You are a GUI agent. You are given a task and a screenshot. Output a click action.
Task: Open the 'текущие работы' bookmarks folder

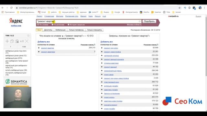[67, 12]
